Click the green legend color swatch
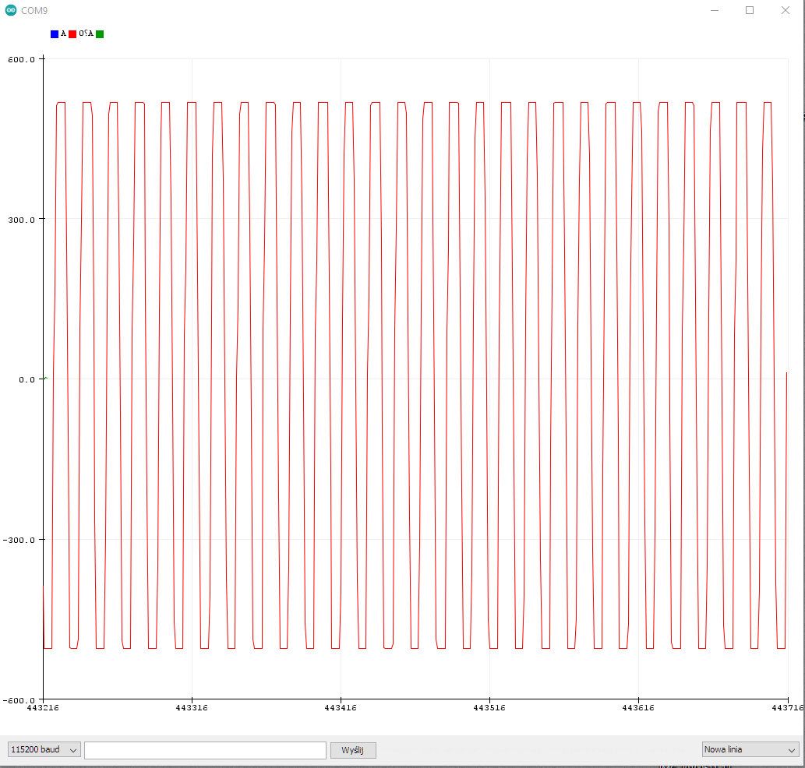This screenshot has height=768, width=805. coord(100,34)
